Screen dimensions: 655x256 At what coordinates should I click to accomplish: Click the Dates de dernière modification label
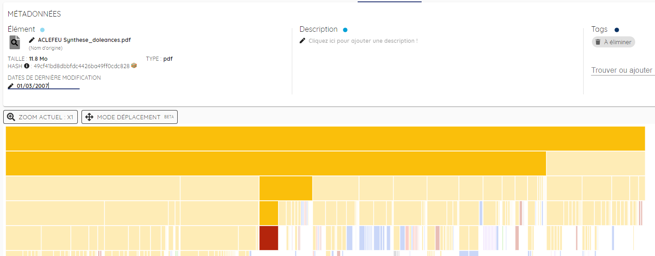(x=54, y=78)
